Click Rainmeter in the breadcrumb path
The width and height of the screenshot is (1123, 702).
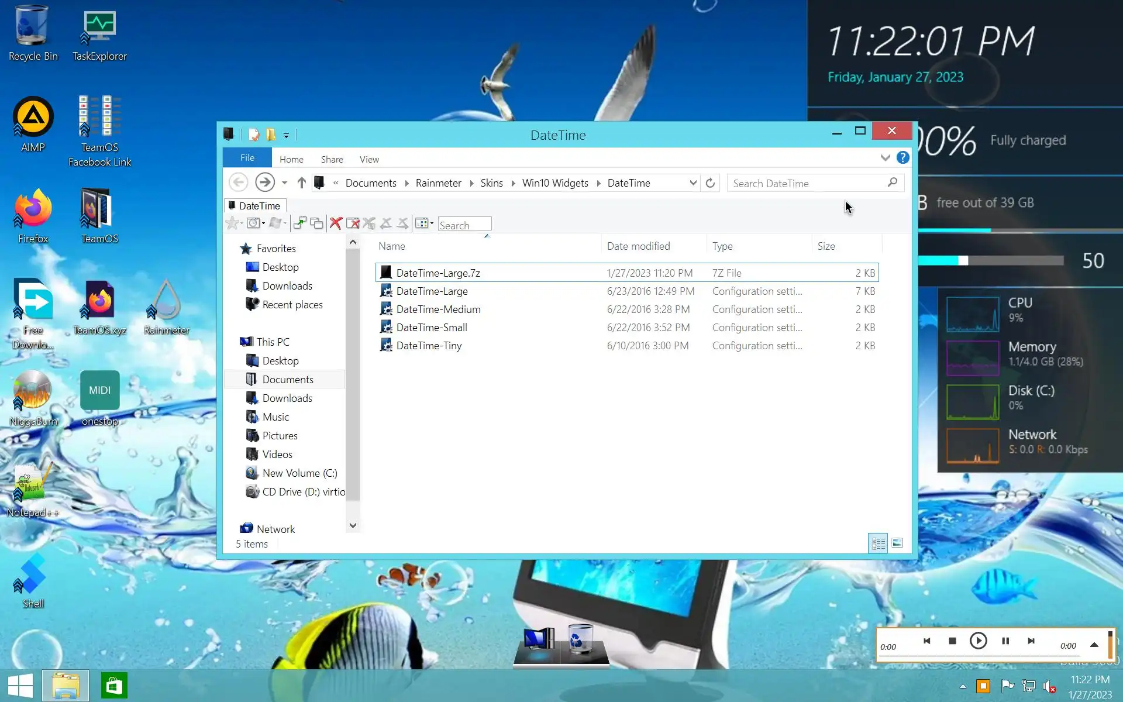(x=438, y=183)
